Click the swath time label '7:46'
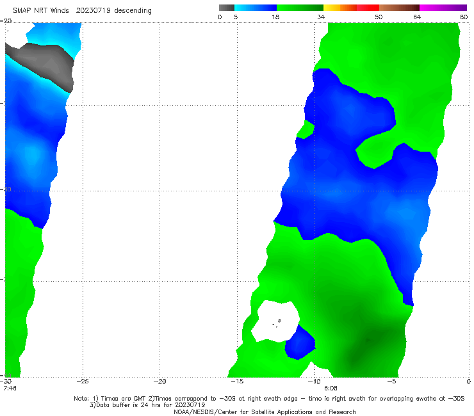 (x=10, y=388)
